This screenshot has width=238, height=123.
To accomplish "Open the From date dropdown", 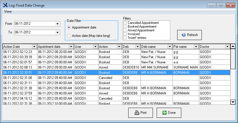I will point(57,24).
